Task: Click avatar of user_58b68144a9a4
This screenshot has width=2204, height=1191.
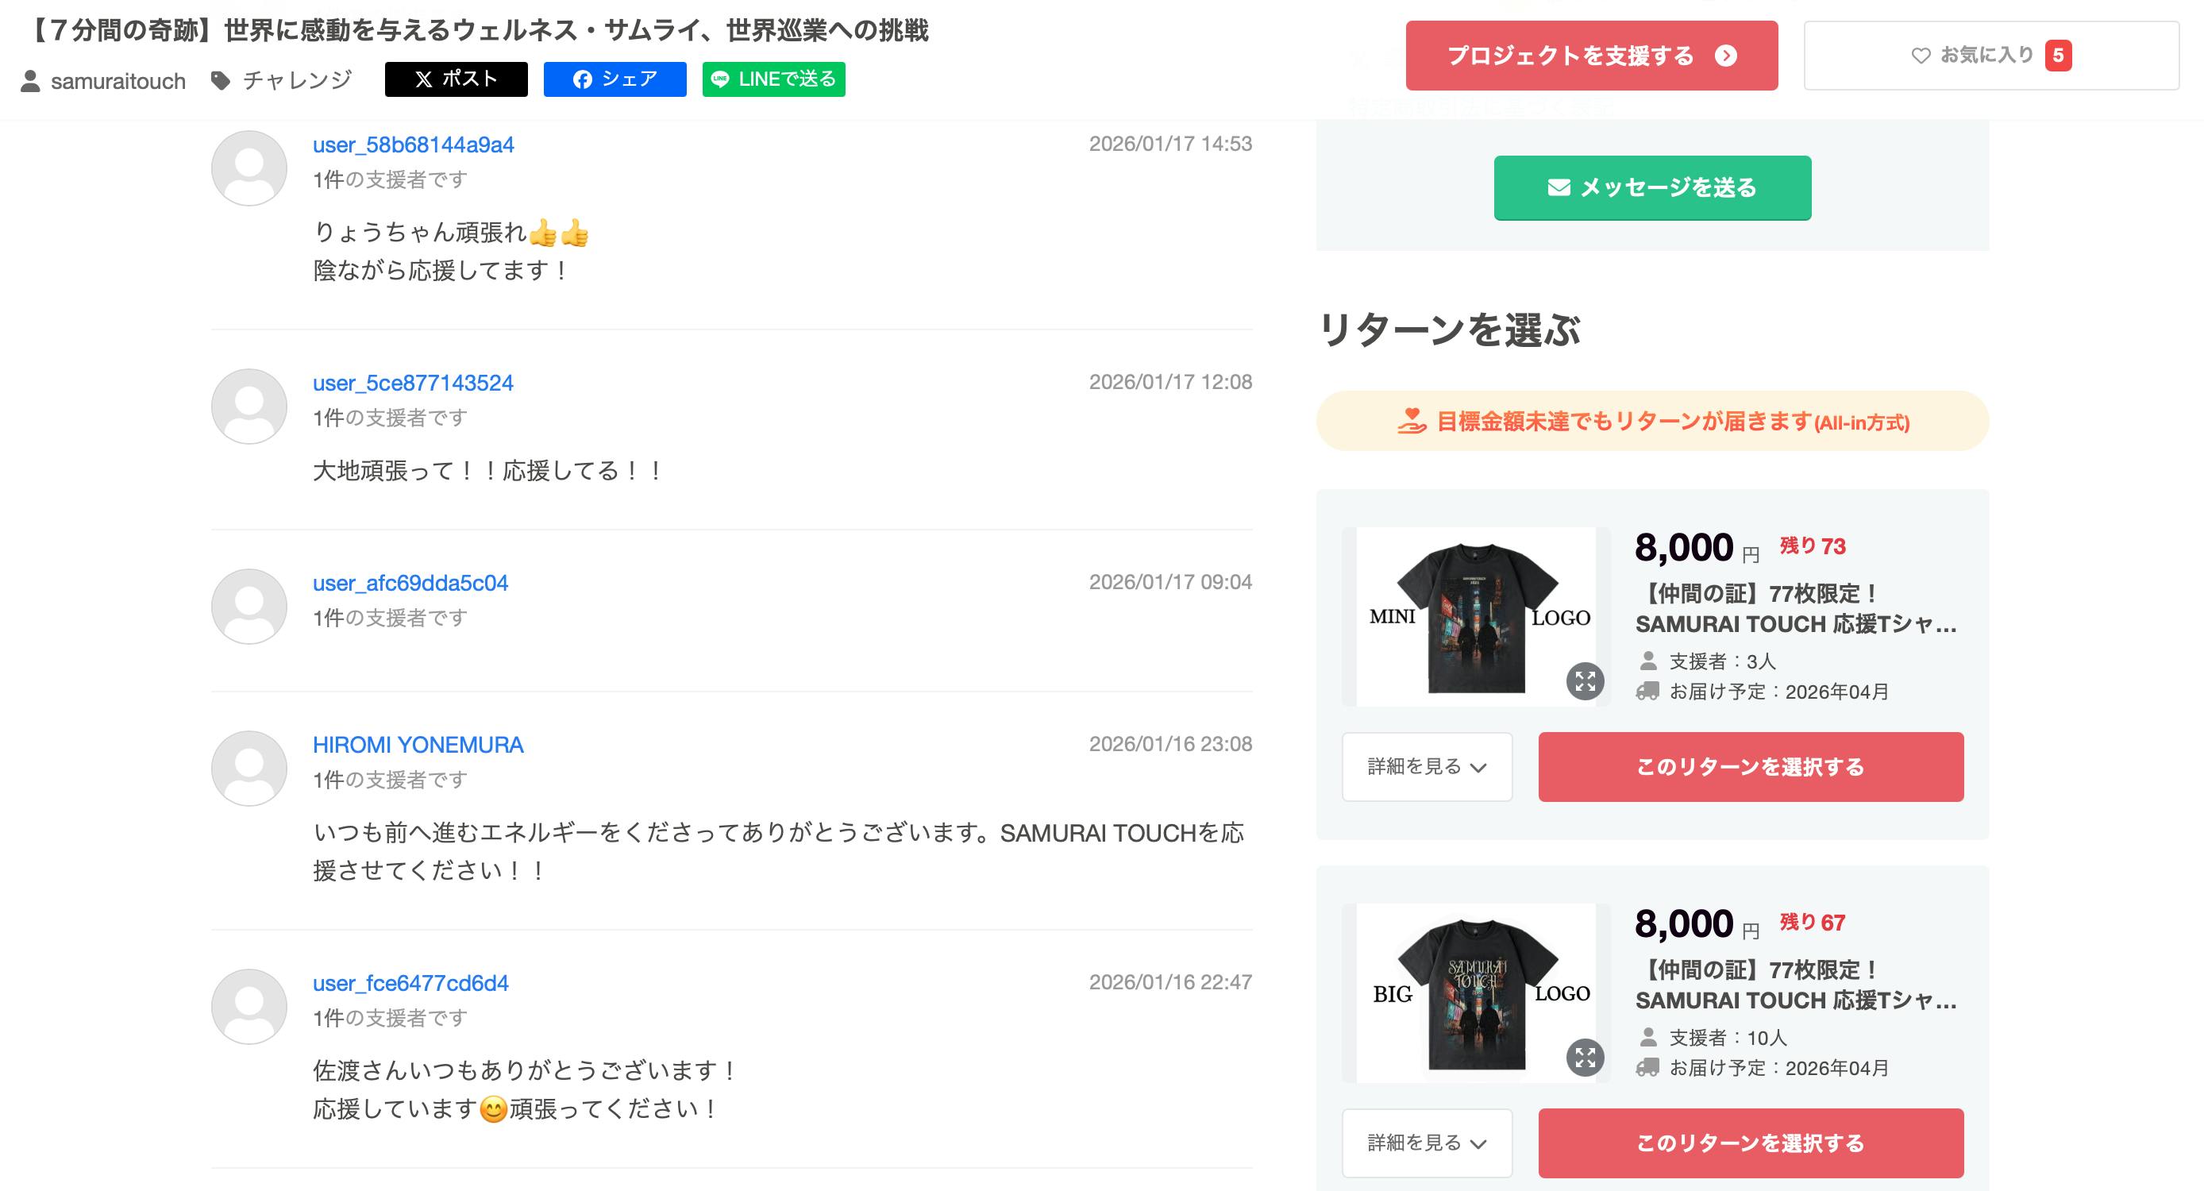Action: tap(249, 168)
